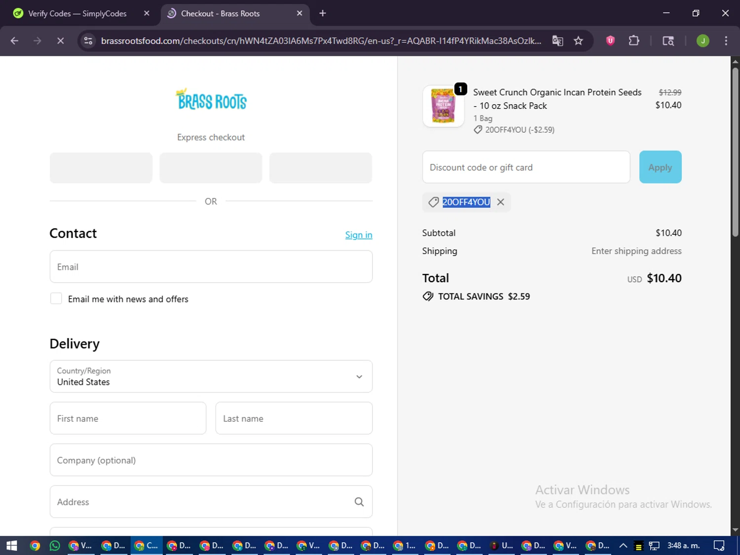The image size is (740, 555).
Task: Open Chrome's three-dot menu
Action: pyautogui.click(x=726, y=41)
